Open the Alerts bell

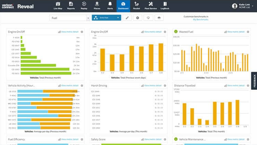pyautogui.click(x=110, y=6)
